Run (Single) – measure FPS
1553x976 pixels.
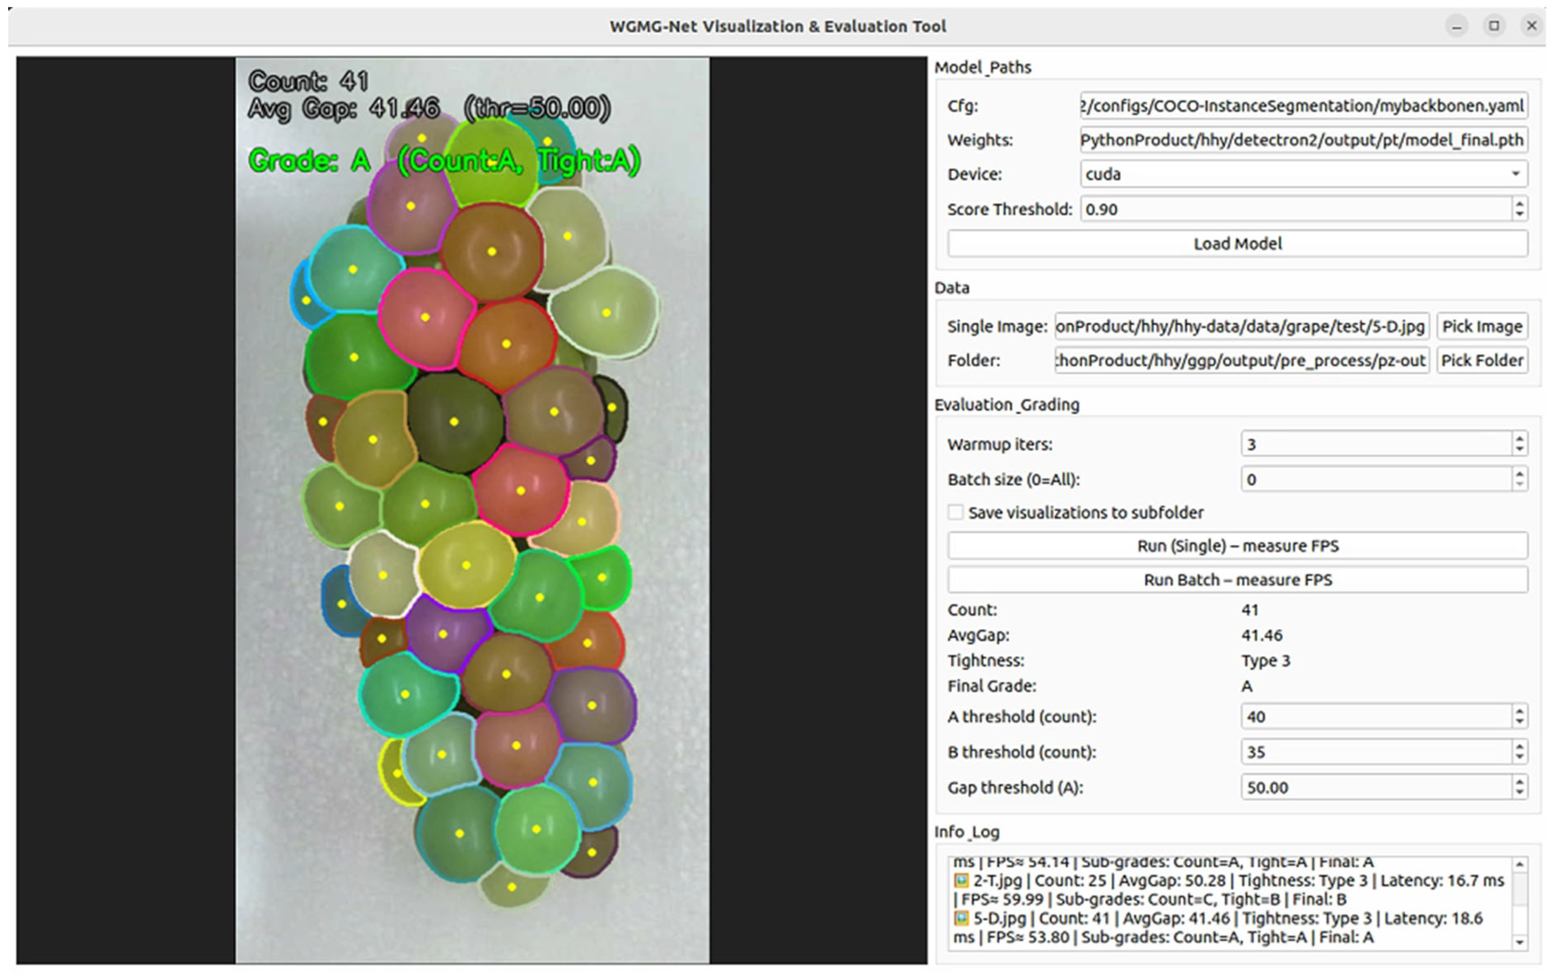pos(1237,546)
